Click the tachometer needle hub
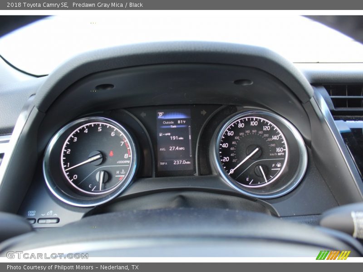 coord(96,158)
